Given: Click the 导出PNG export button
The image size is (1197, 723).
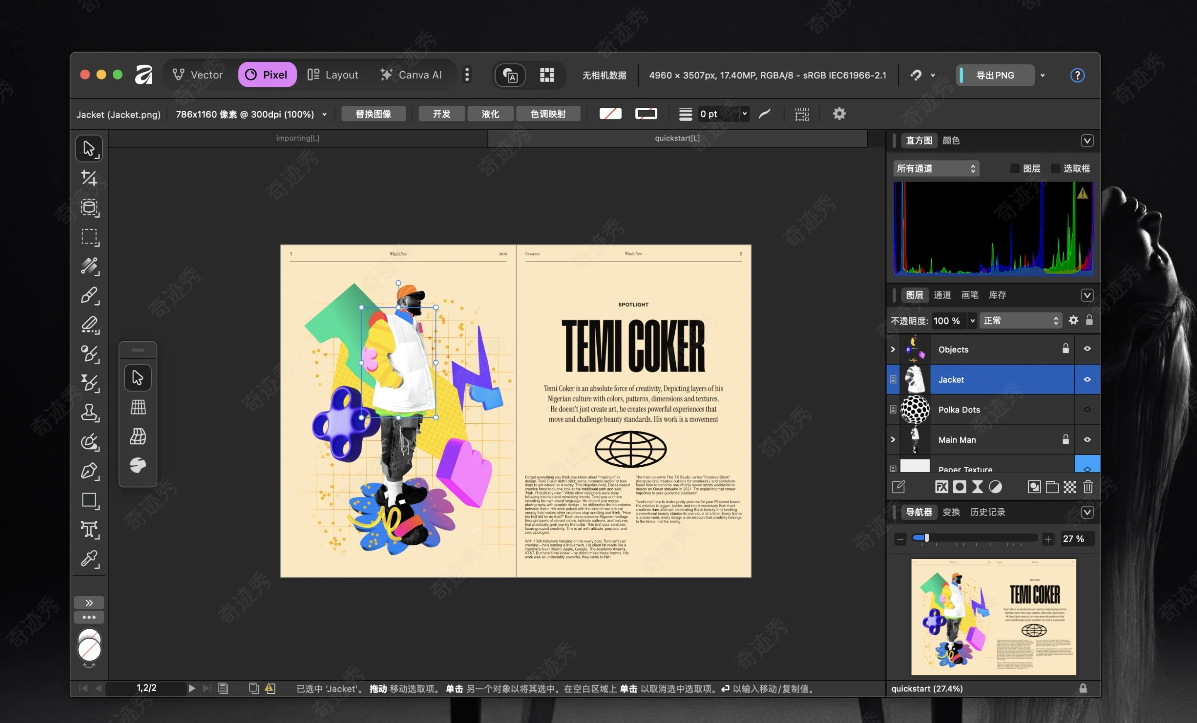Looking at the screenshot, I should pos(995,75).
